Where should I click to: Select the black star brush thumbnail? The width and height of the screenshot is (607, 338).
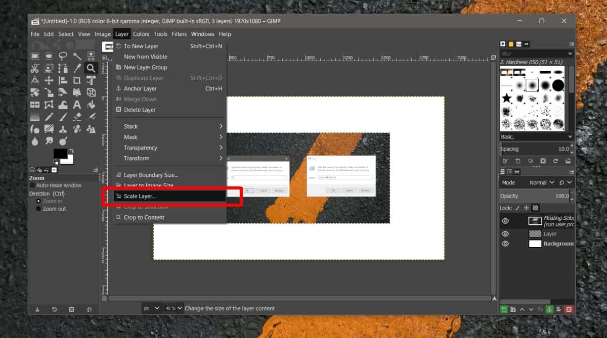click(506, 98)
